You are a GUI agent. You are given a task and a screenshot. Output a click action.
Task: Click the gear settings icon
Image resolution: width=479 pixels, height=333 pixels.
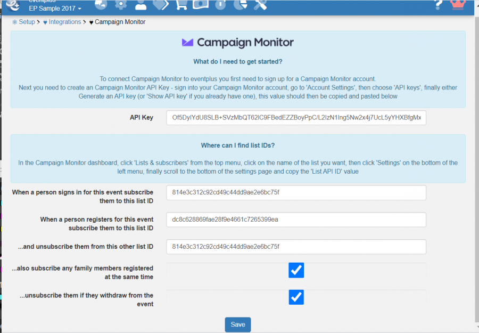(x=120, y=5)
